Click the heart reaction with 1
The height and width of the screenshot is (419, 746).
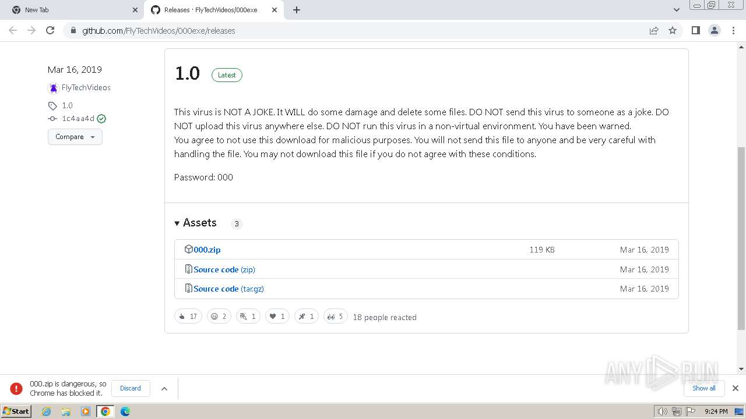(277, 317)
